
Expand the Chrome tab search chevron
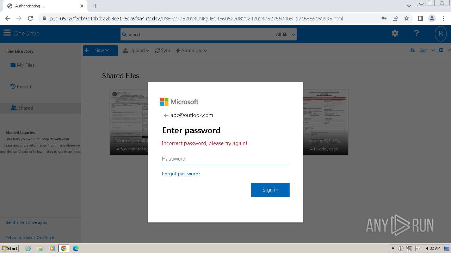(409, 6)
